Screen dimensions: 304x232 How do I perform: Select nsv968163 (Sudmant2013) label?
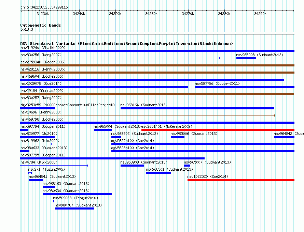[x=66, y=184]
